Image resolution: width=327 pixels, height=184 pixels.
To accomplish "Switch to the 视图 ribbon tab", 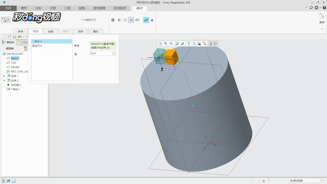I will 82,8.
